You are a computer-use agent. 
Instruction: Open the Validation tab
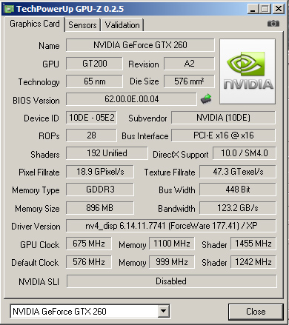(x=122, y=25)
